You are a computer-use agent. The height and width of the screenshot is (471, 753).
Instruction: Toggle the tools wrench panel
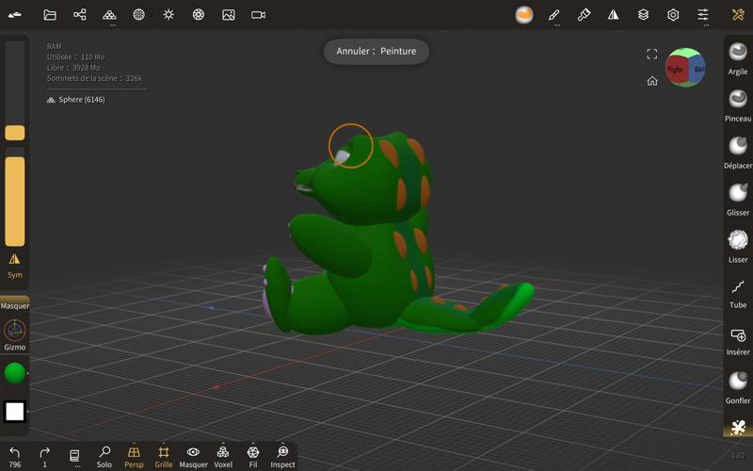click(x=738, y=15)
